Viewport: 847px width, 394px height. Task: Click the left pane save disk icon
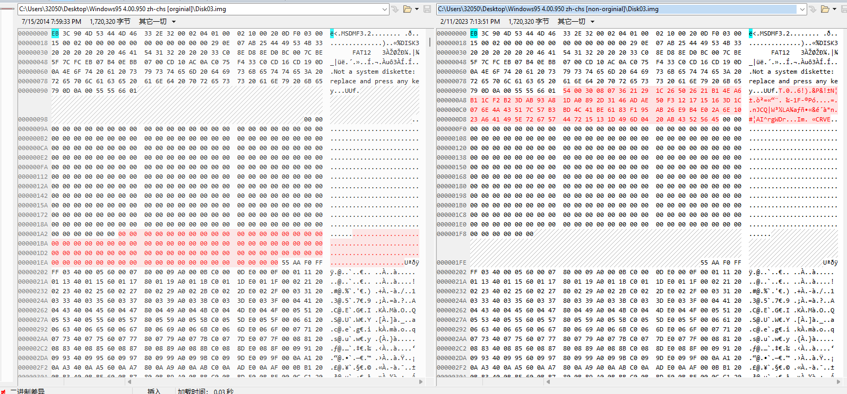(427, 9)
